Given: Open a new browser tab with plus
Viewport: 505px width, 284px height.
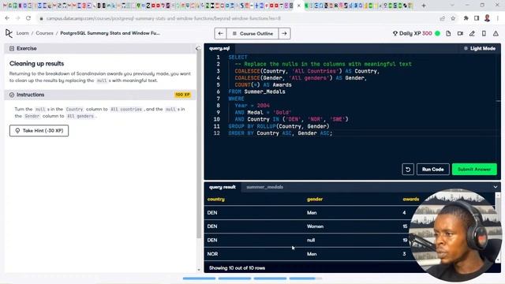Looking at the screenshot, I should pyautogui.click(x=424, y=6).
